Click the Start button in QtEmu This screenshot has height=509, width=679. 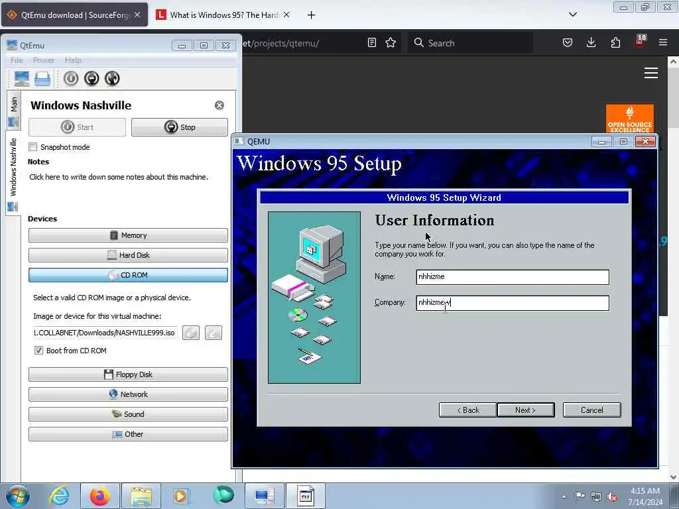77,127
